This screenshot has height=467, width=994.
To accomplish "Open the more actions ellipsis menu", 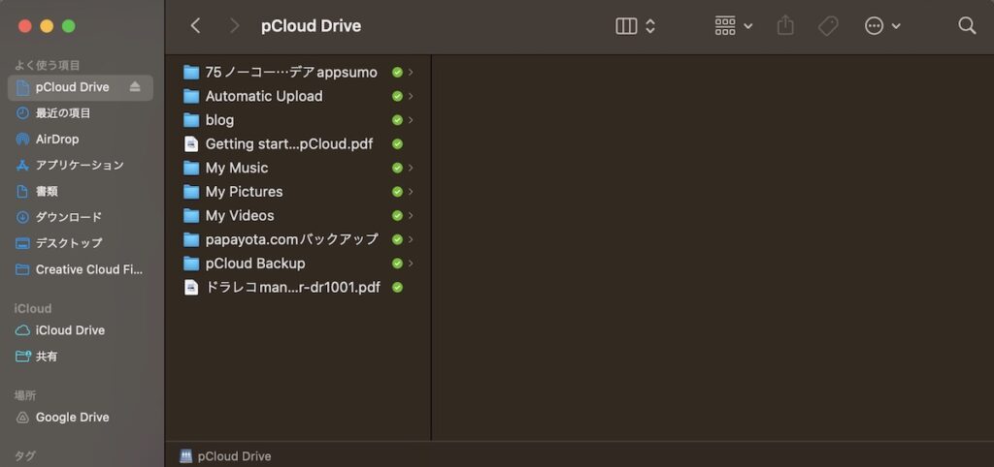I will 882,26.
